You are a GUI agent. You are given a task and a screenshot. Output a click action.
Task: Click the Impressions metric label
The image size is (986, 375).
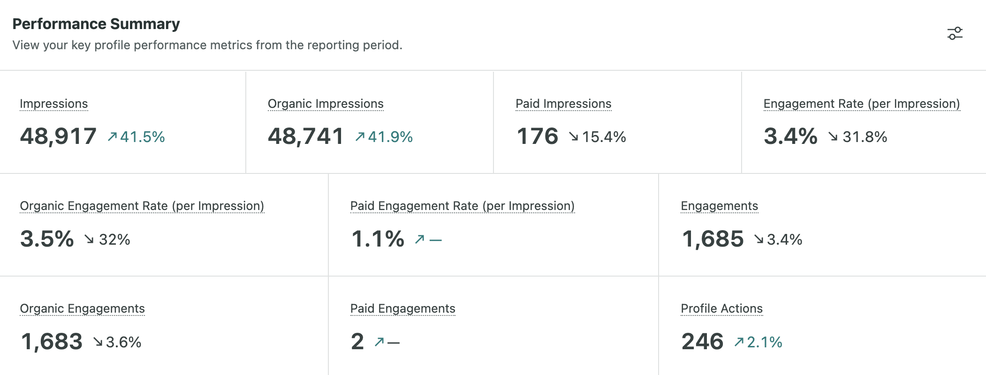(54, 104)
